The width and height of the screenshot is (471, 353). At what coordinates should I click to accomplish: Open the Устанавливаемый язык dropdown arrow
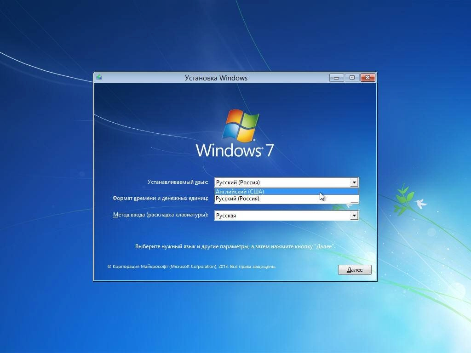[354, 182]
